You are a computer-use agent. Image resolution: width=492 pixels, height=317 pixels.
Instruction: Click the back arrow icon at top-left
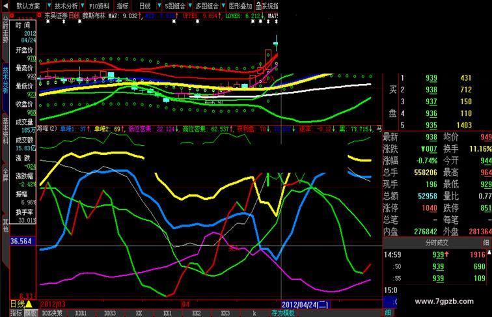pos(5,6)
